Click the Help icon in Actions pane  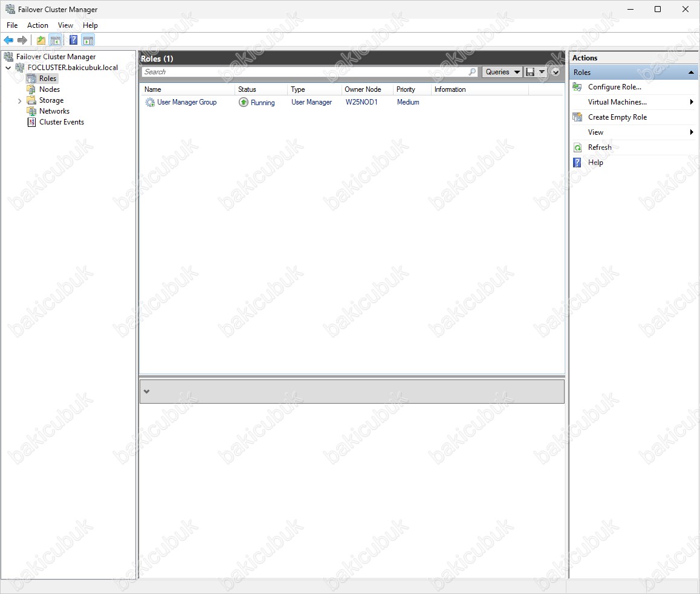click(577, 163)
